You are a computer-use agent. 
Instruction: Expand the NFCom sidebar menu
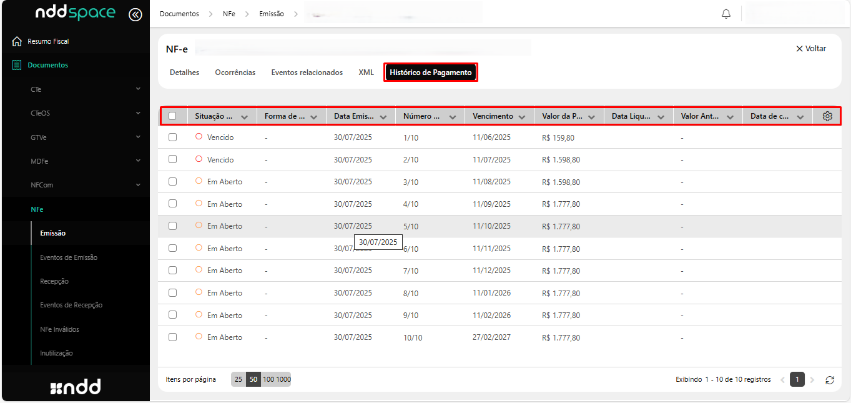[x=138, y=185]
